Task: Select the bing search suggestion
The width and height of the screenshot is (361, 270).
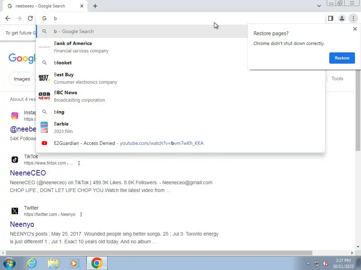Action: point(180,112)
